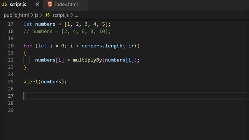Click the 'alert' call on line 25
The width and height of the screenshot is (249, 140).
(x=31, y=82)
